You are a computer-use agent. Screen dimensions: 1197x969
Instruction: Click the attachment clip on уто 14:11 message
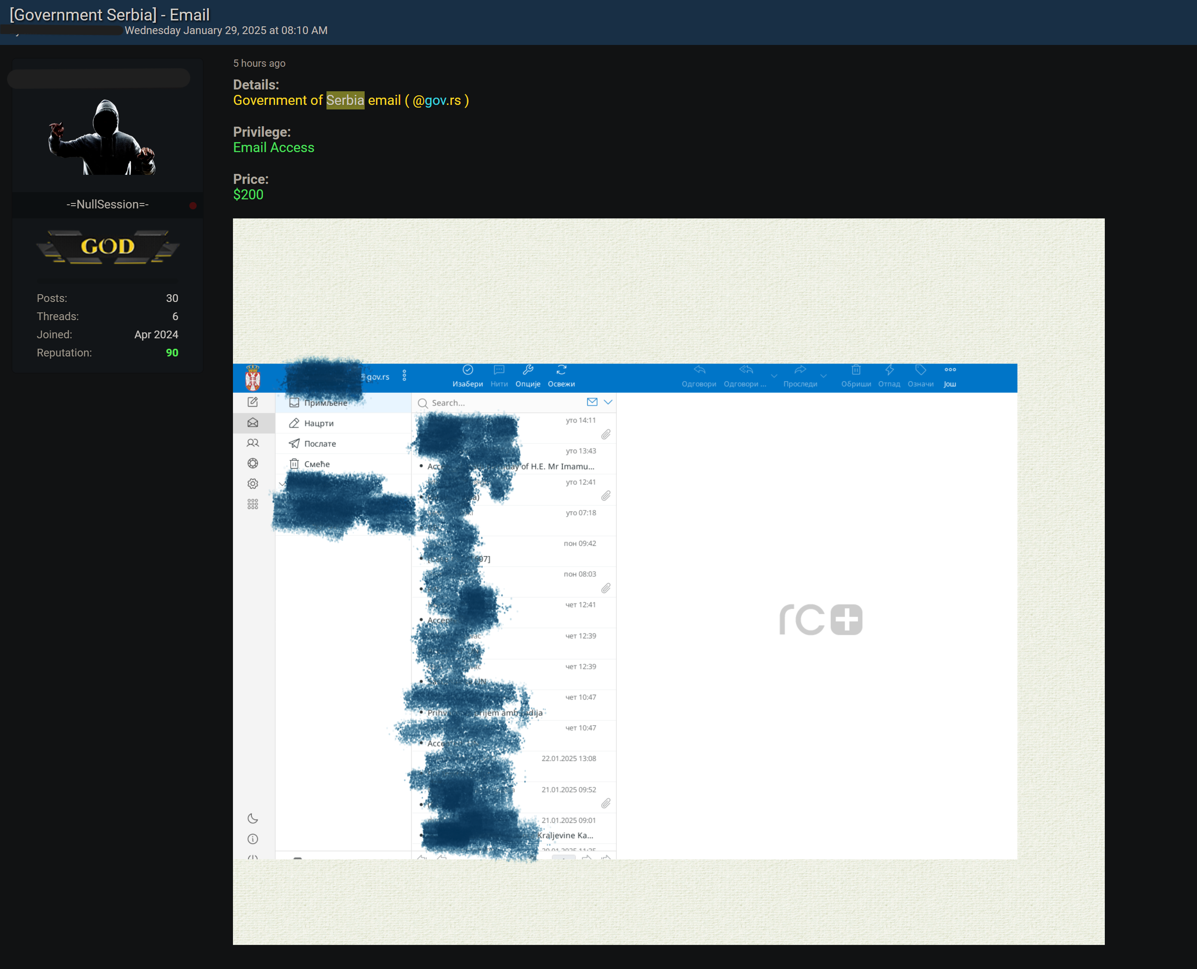tap(606, 434)
